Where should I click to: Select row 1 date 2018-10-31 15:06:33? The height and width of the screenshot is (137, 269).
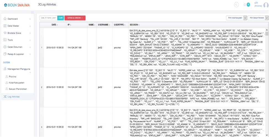point(55,48)
